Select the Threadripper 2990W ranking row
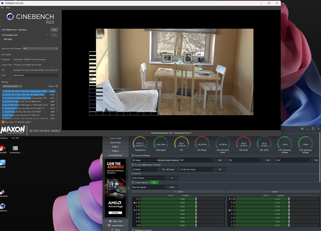The height and width of the screenshot is (231, 321). click(29, 91)
